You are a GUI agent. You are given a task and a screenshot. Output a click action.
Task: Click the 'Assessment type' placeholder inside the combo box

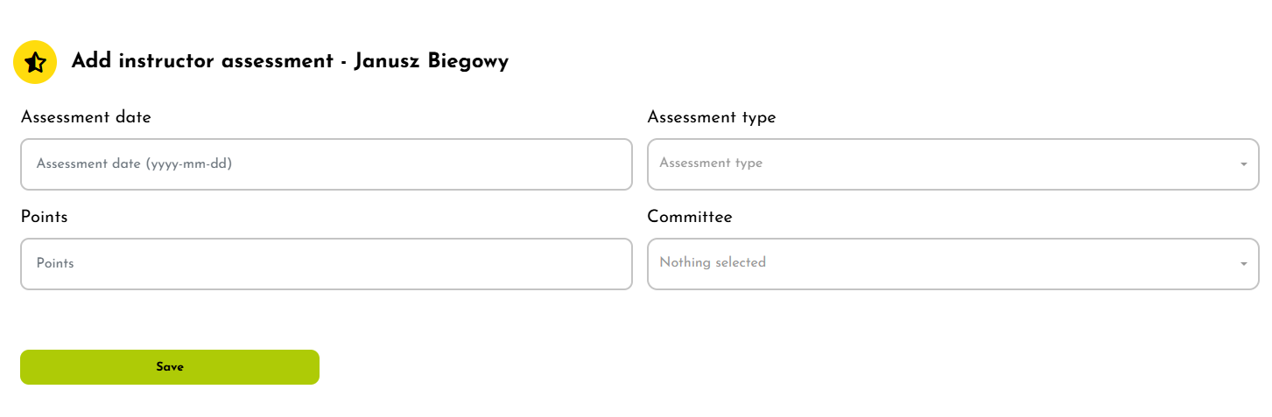coord(711,163)
